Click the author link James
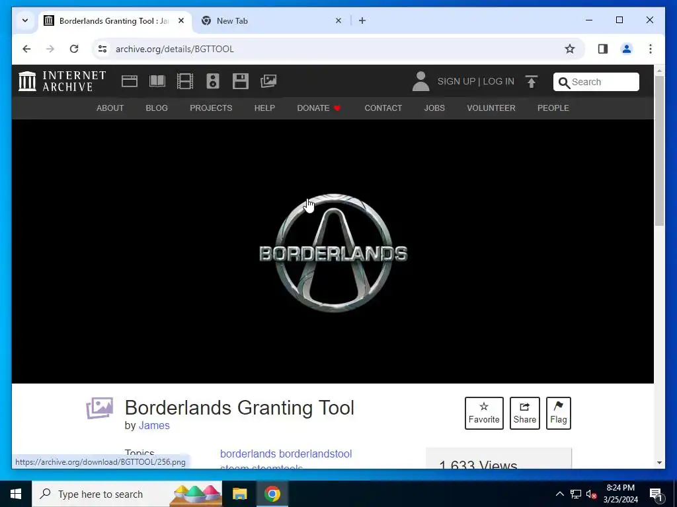The height and width of the screenshot is (507, 677). [154, 426]
